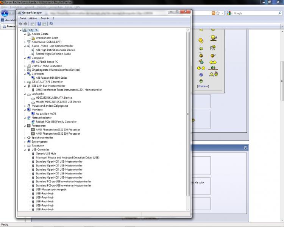Click the USB icon beside Generic USB Hub
The image size is (284, 227).
(x=33, y=154)
